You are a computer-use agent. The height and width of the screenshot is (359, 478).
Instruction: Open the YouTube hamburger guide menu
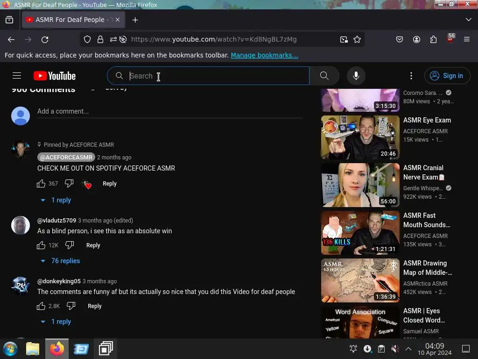click(x=17, y=75)
